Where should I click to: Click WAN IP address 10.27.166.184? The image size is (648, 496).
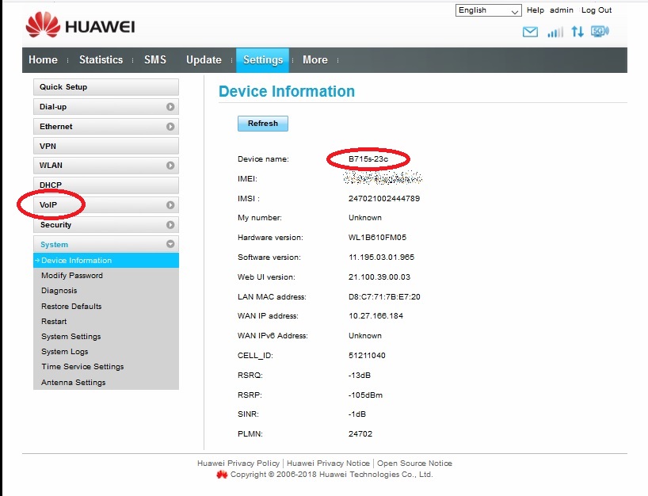point(375,316)
